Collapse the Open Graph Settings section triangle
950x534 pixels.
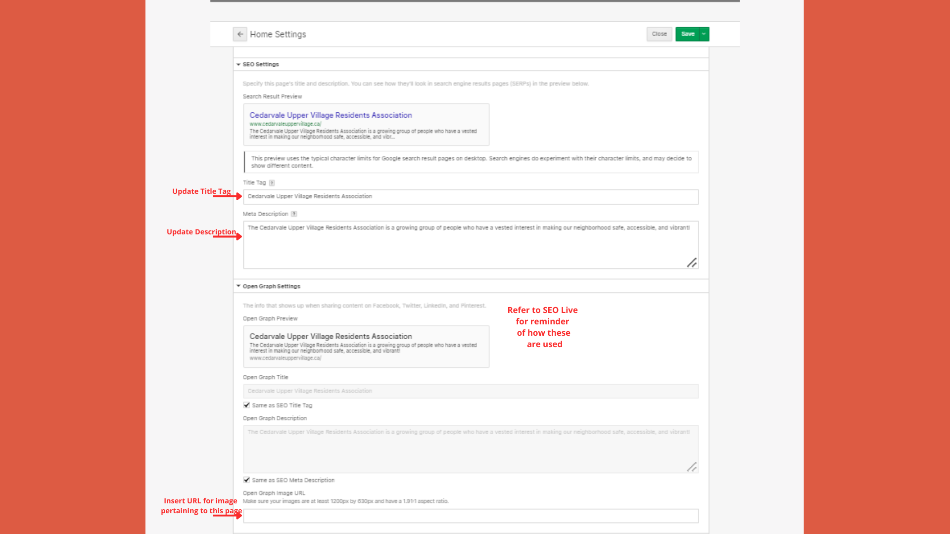[238, 286]
